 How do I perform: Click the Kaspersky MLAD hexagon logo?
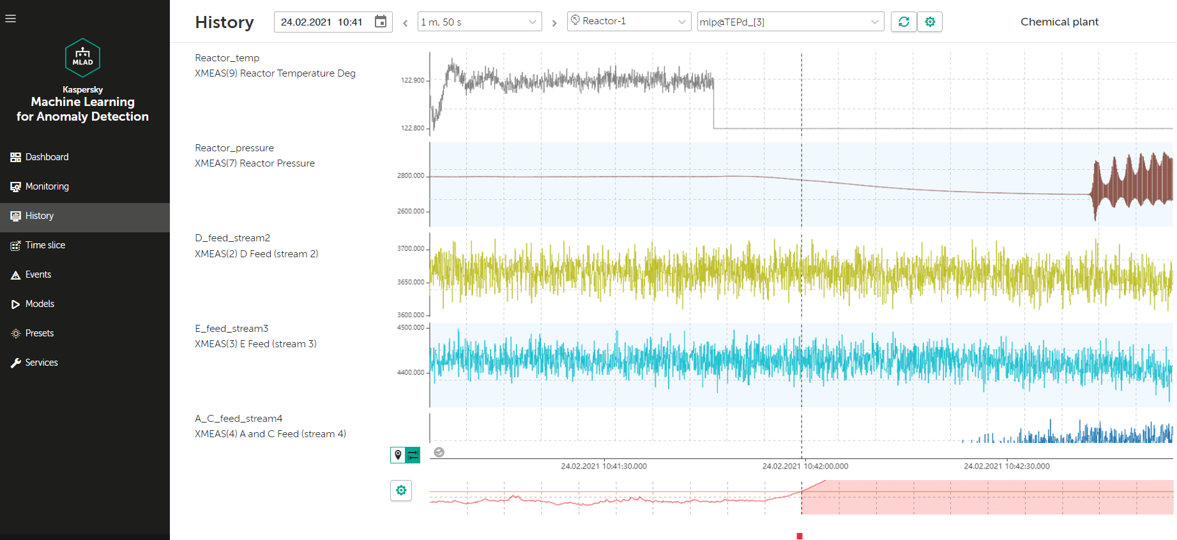82,57
